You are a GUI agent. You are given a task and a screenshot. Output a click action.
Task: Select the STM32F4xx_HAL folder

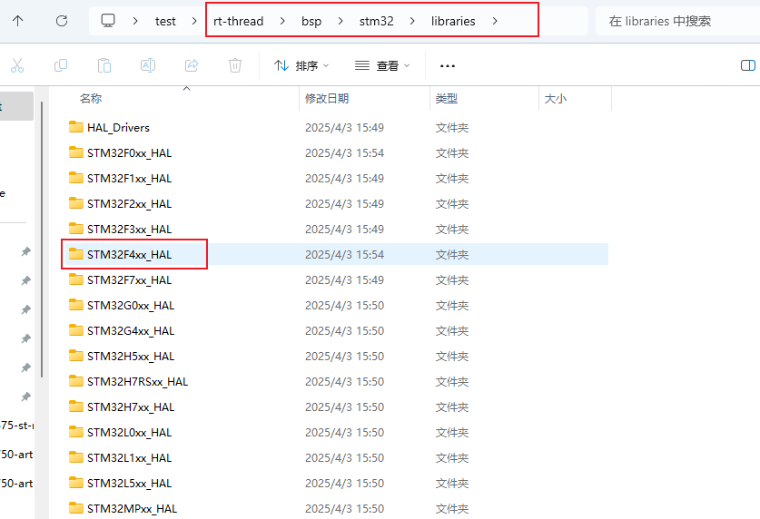(x=130, y=255)
